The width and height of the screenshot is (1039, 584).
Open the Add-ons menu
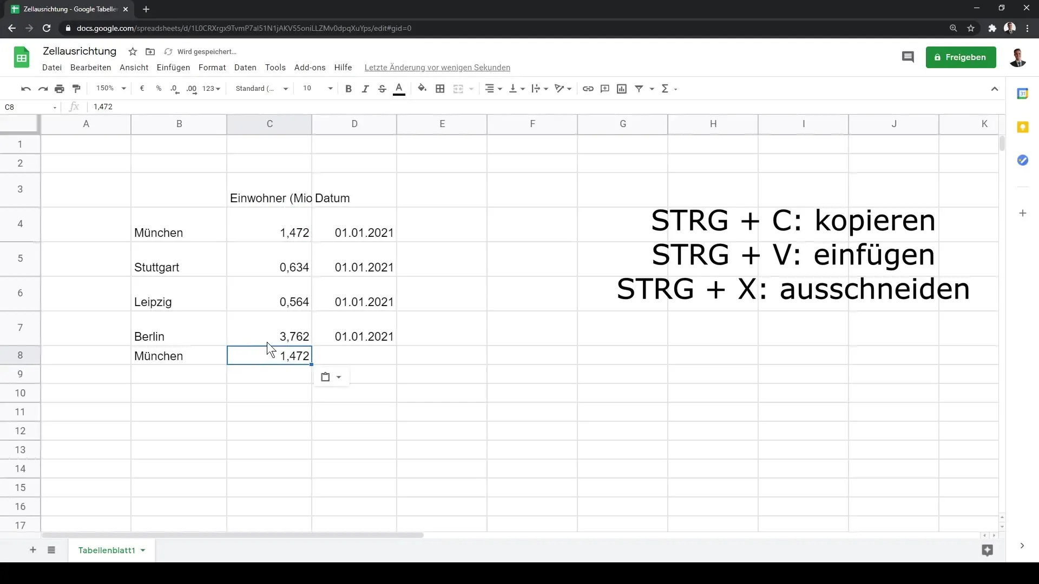click(x=310, y=68)
